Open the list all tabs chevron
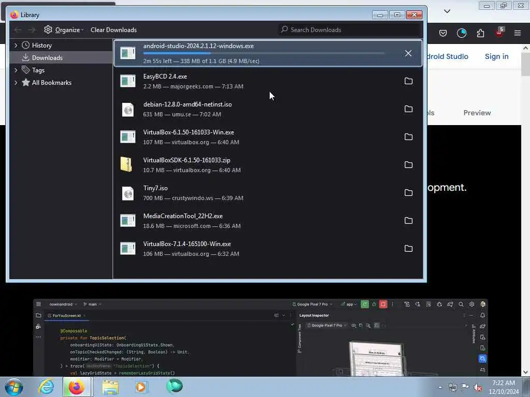 (447, 11)
